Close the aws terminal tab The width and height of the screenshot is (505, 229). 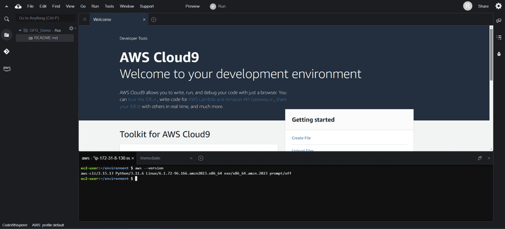(133, 158)
